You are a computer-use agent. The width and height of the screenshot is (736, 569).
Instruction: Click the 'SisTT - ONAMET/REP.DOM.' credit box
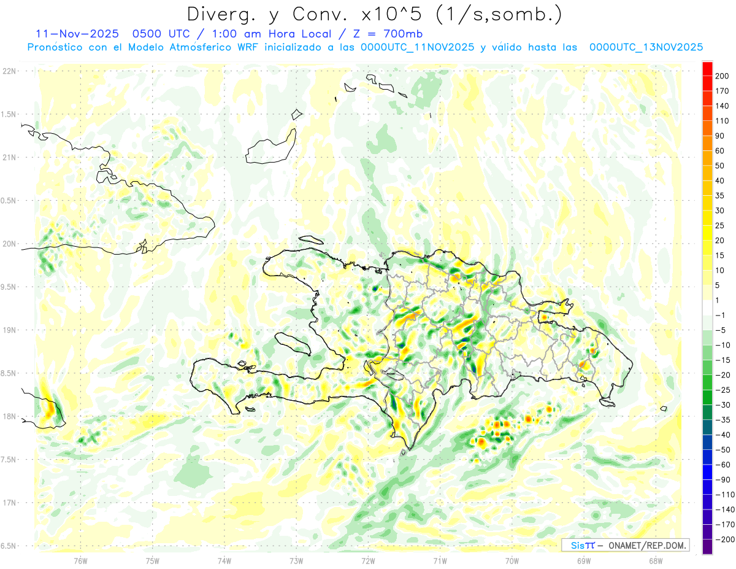click(626, 545)
